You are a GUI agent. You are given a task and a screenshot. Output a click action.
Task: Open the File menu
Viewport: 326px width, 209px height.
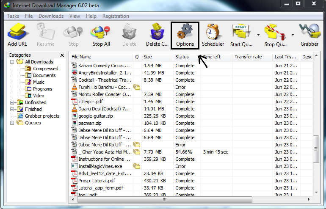(29, 16)
